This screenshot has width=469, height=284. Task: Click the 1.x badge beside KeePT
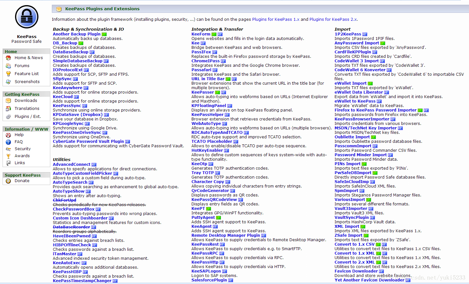[208, 209]
